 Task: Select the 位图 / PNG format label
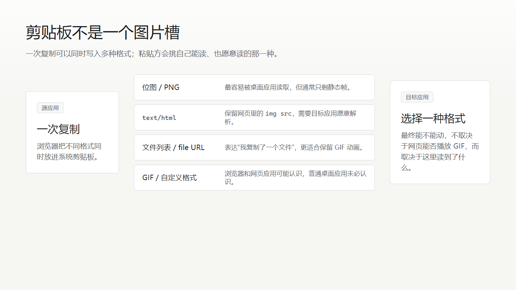tap(161, 87)
